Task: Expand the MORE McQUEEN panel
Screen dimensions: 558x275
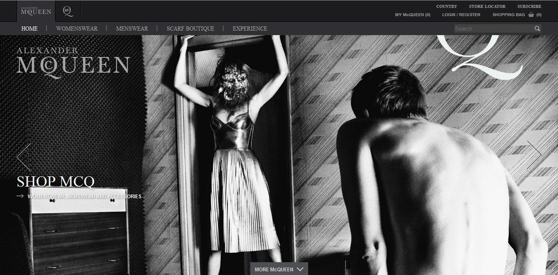Action: [x=279, y=269]
